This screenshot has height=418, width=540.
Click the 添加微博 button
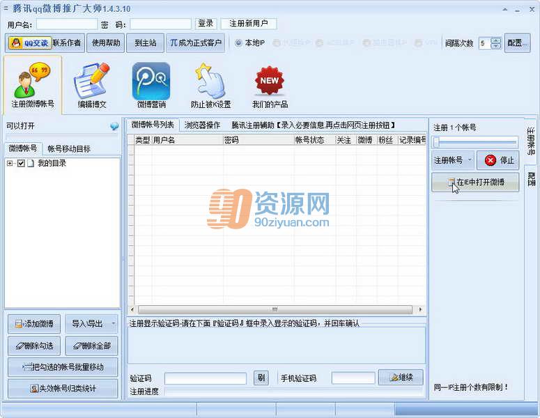(x=34, y=324)
